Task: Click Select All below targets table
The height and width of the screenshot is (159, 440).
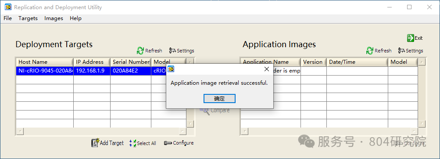Action: (143, 143)
